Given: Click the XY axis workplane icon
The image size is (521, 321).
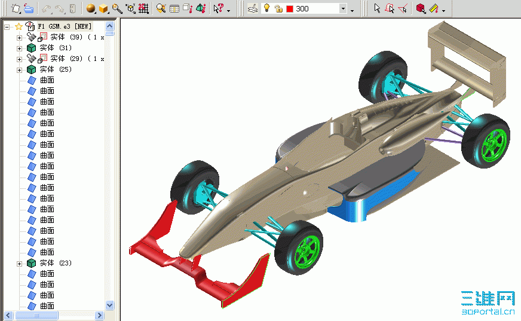Looking at the screenshot, I should 130,8.
